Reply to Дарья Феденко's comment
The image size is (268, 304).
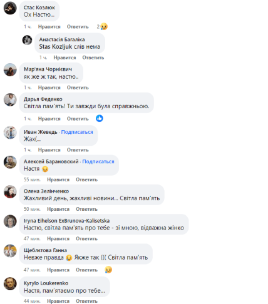(78, 119)
